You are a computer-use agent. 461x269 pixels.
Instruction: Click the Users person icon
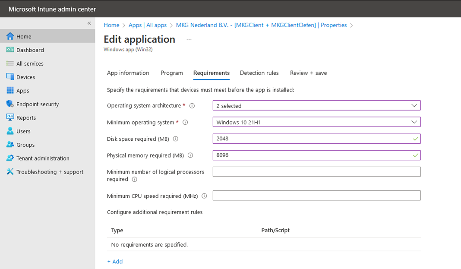point(10,131)
